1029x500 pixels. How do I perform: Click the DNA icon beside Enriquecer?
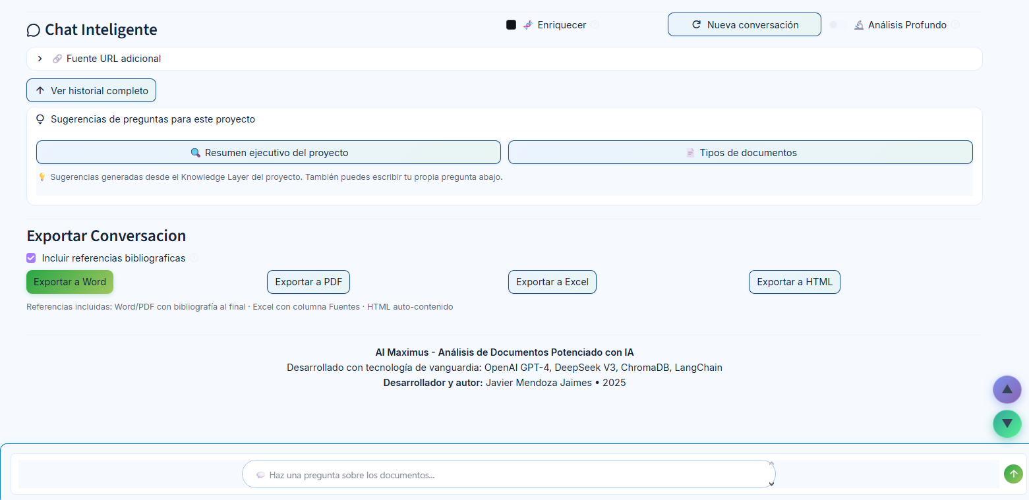point(528,25)
